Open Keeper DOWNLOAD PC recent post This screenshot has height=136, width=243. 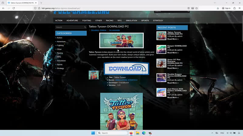pyautogui.click(x=177, y=47)
